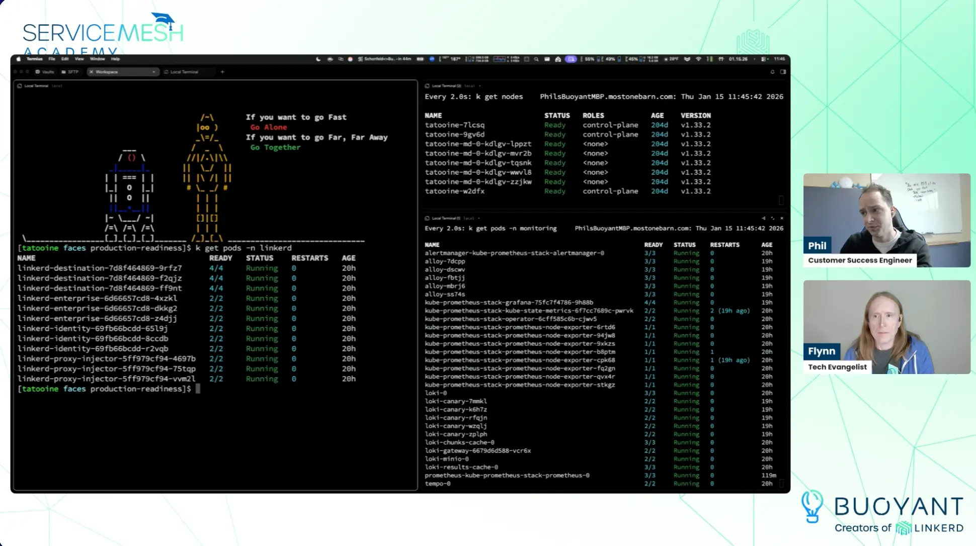This screenshot has height=546, width=976.
Task: Expand monitoring pane header dropdown arrow
Action: coord(478,218)
